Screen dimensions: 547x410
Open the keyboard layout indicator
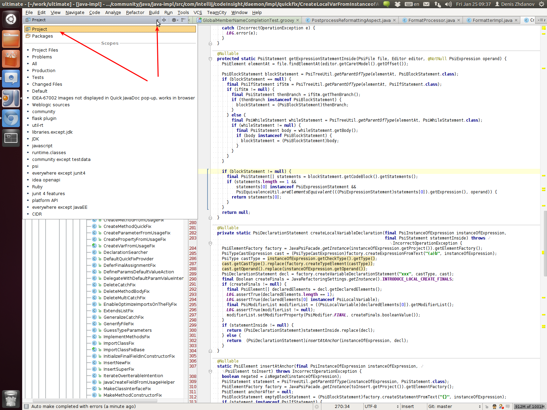[412, 4]
